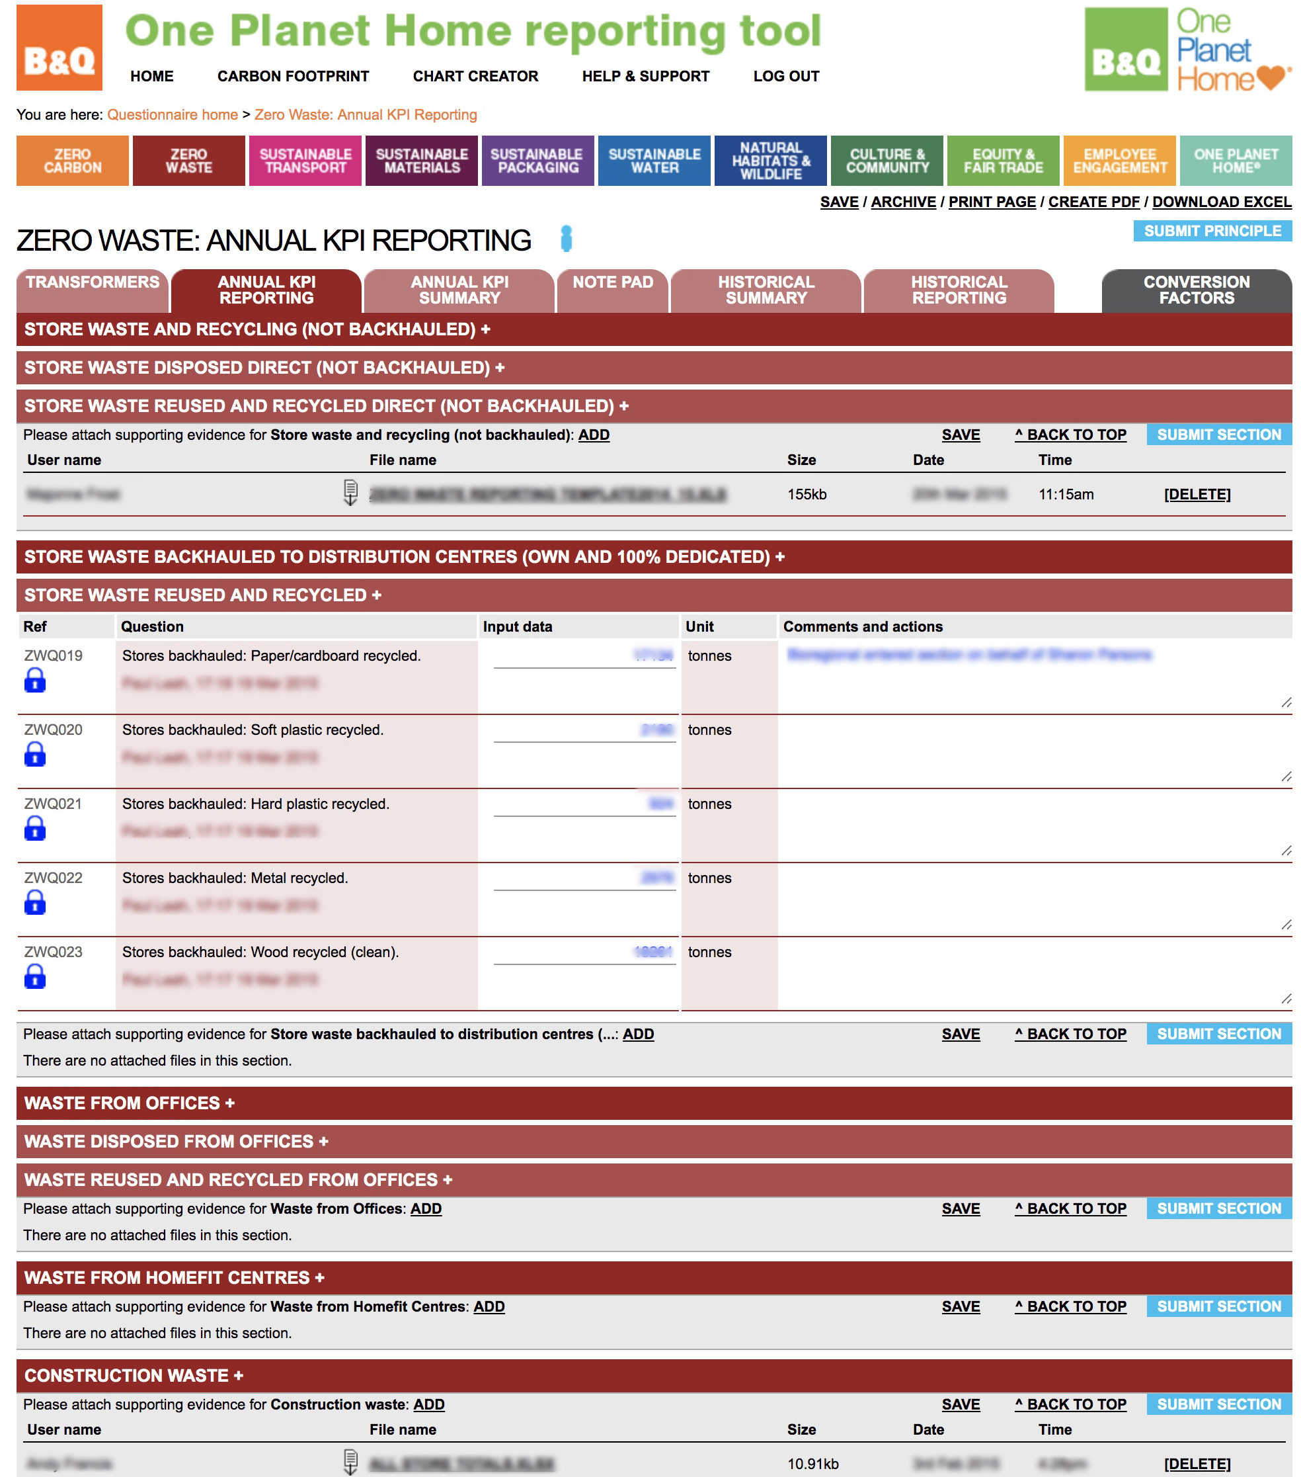1301x1477 pixels.
Task: Click the lock icon for ZWQ020
Action: click(34, 755)
